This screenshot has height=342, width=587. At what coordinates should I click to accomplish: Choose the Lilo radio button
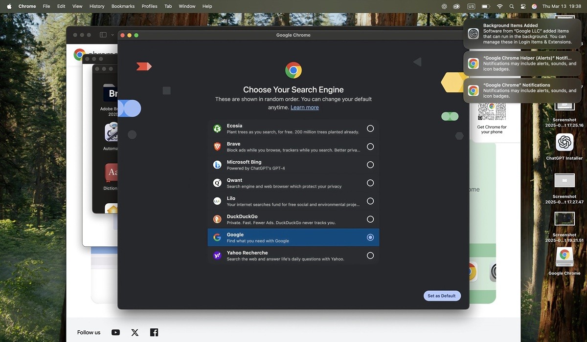[x=370, y=201]
